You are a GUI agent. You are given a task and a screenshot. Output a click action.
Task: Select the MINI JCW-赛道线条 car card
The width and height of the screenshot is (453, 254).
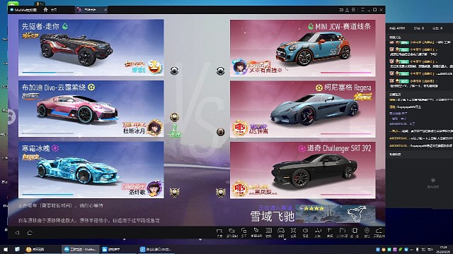click(x=303, y=48)
